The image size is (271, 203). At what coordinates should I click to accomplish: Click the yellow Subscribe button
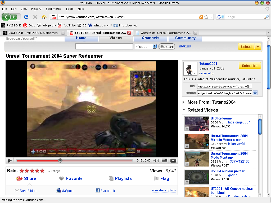point(250,66)
